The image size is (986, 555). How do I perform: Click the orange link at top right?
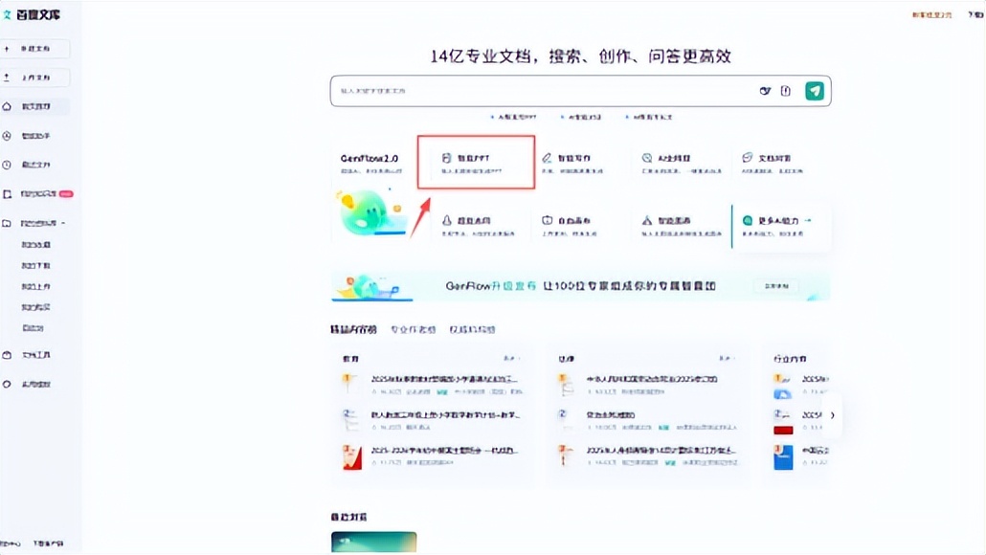[932, 14]
